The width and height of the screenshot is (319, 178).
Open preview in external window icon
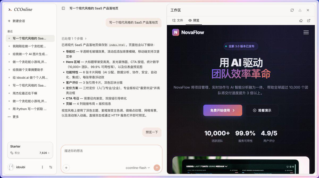click(x=309, y=20)
